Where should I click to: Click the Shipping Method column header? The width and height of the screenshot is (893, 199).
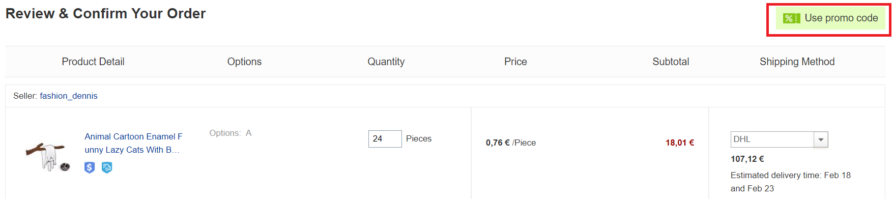click(797, 62)
